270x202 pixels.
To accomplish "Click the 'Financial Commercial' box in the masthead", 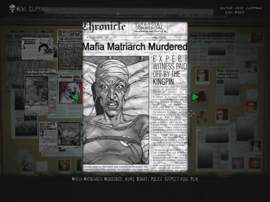I will (148, 27).
